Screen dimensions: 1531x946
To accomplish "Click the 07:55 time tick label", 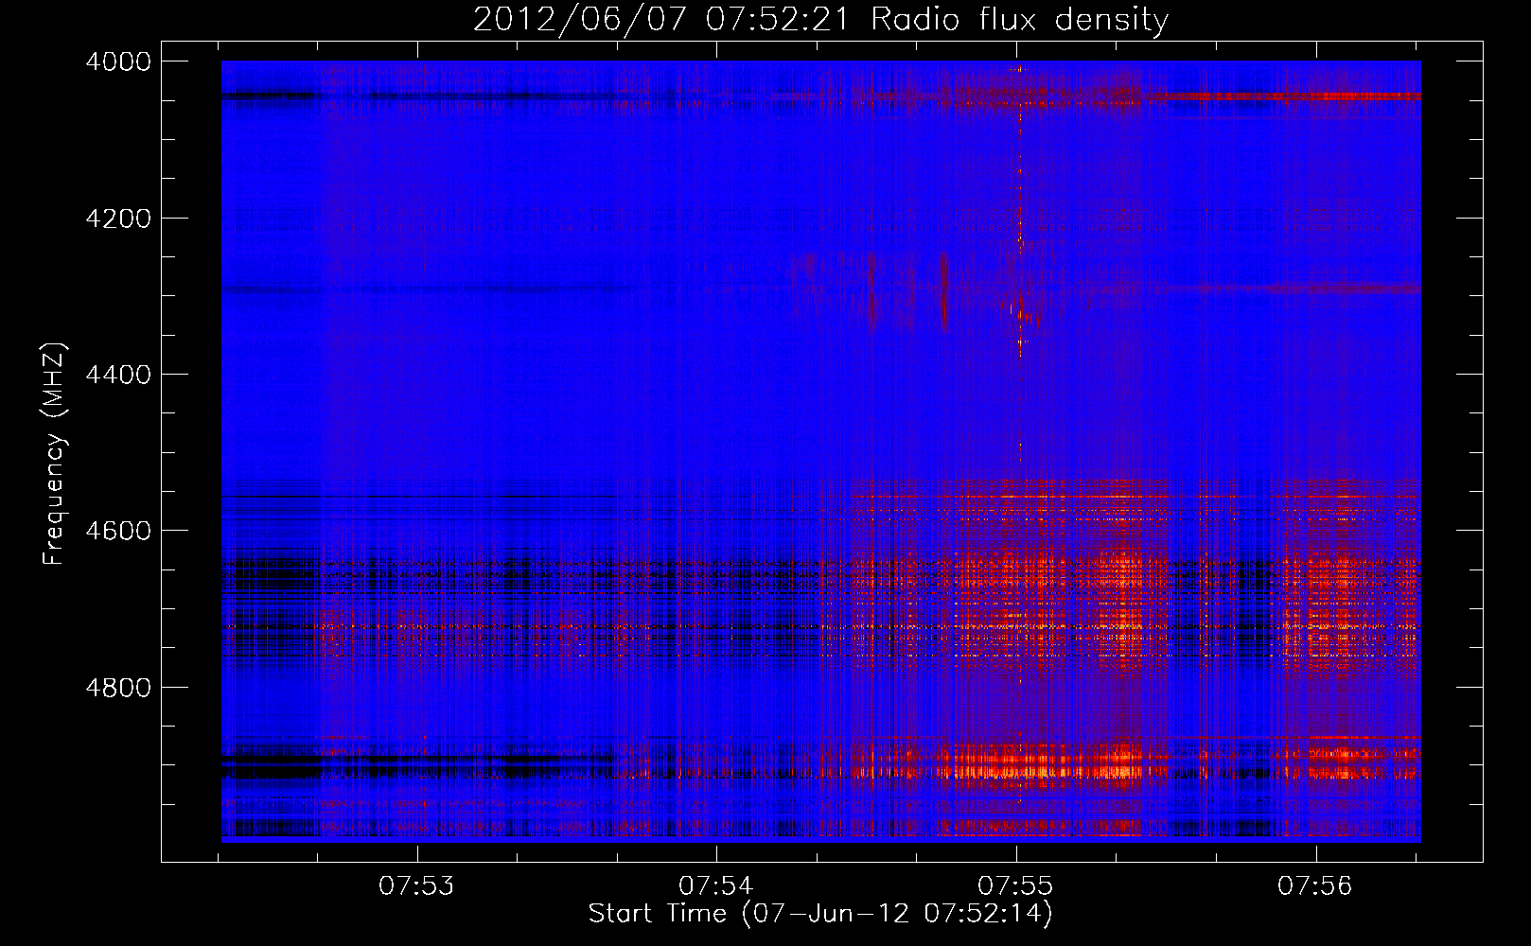I will click(1015, 886).
